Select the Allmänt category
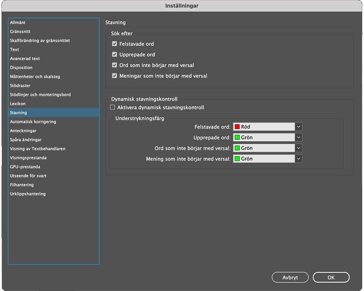This screenshot has height=291, width=364. [x=54, y=23]
